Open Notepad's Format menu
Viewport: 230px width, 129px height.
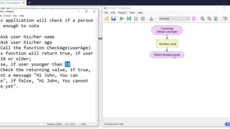pyautogui.click(x=7, y=16)
